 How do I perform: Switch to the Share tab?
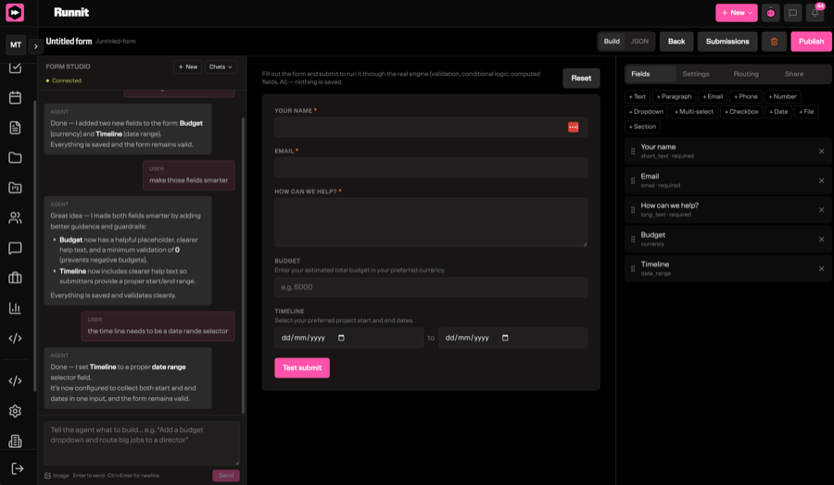pyautogui.click(x=793, y=74)
